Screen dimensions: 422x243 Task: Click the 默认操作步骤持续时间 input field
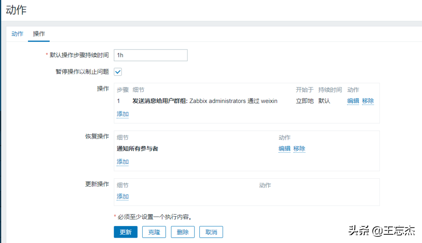(150, 55)
